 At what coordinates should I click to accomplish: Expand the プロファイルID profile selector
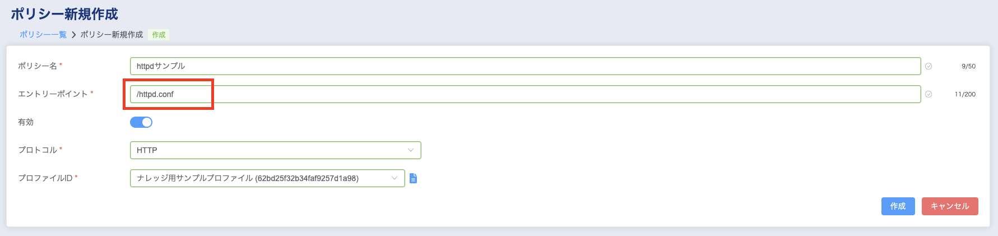tap(267, 178)
